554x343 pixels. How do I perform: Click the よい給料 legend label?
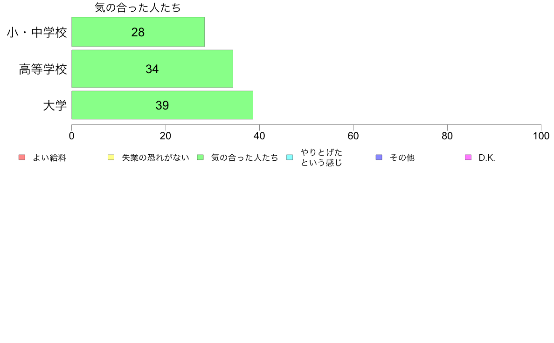click(49, 158)
